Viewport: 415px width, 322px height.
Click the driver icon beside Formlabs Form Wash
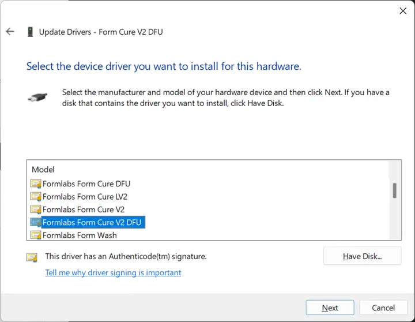[36, 235]
